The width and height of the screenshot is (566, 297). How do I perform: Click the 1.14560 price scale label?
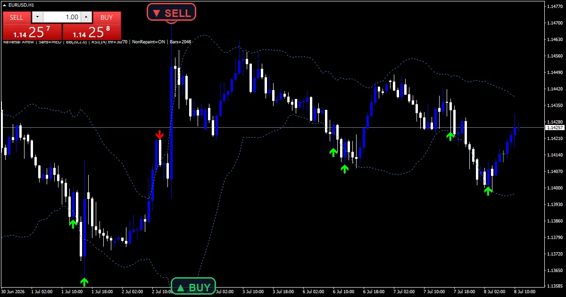pyautogui.click(x=555, y=56)
